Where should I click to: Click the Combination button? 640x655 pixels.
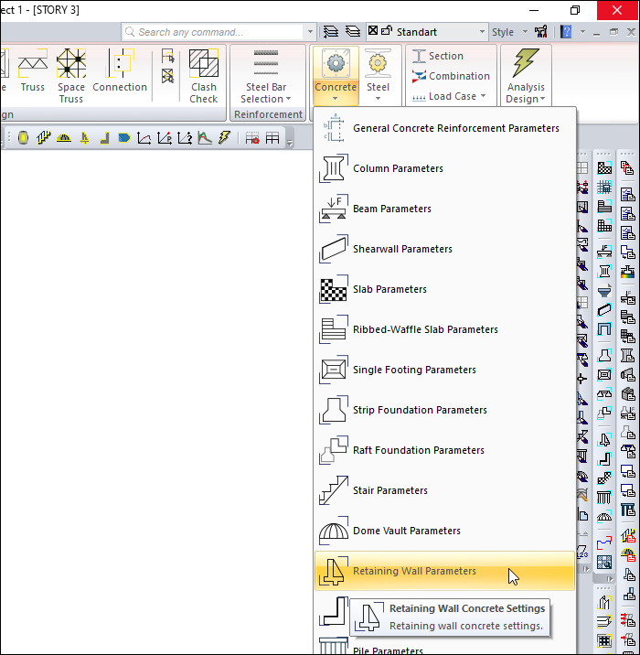452,76
